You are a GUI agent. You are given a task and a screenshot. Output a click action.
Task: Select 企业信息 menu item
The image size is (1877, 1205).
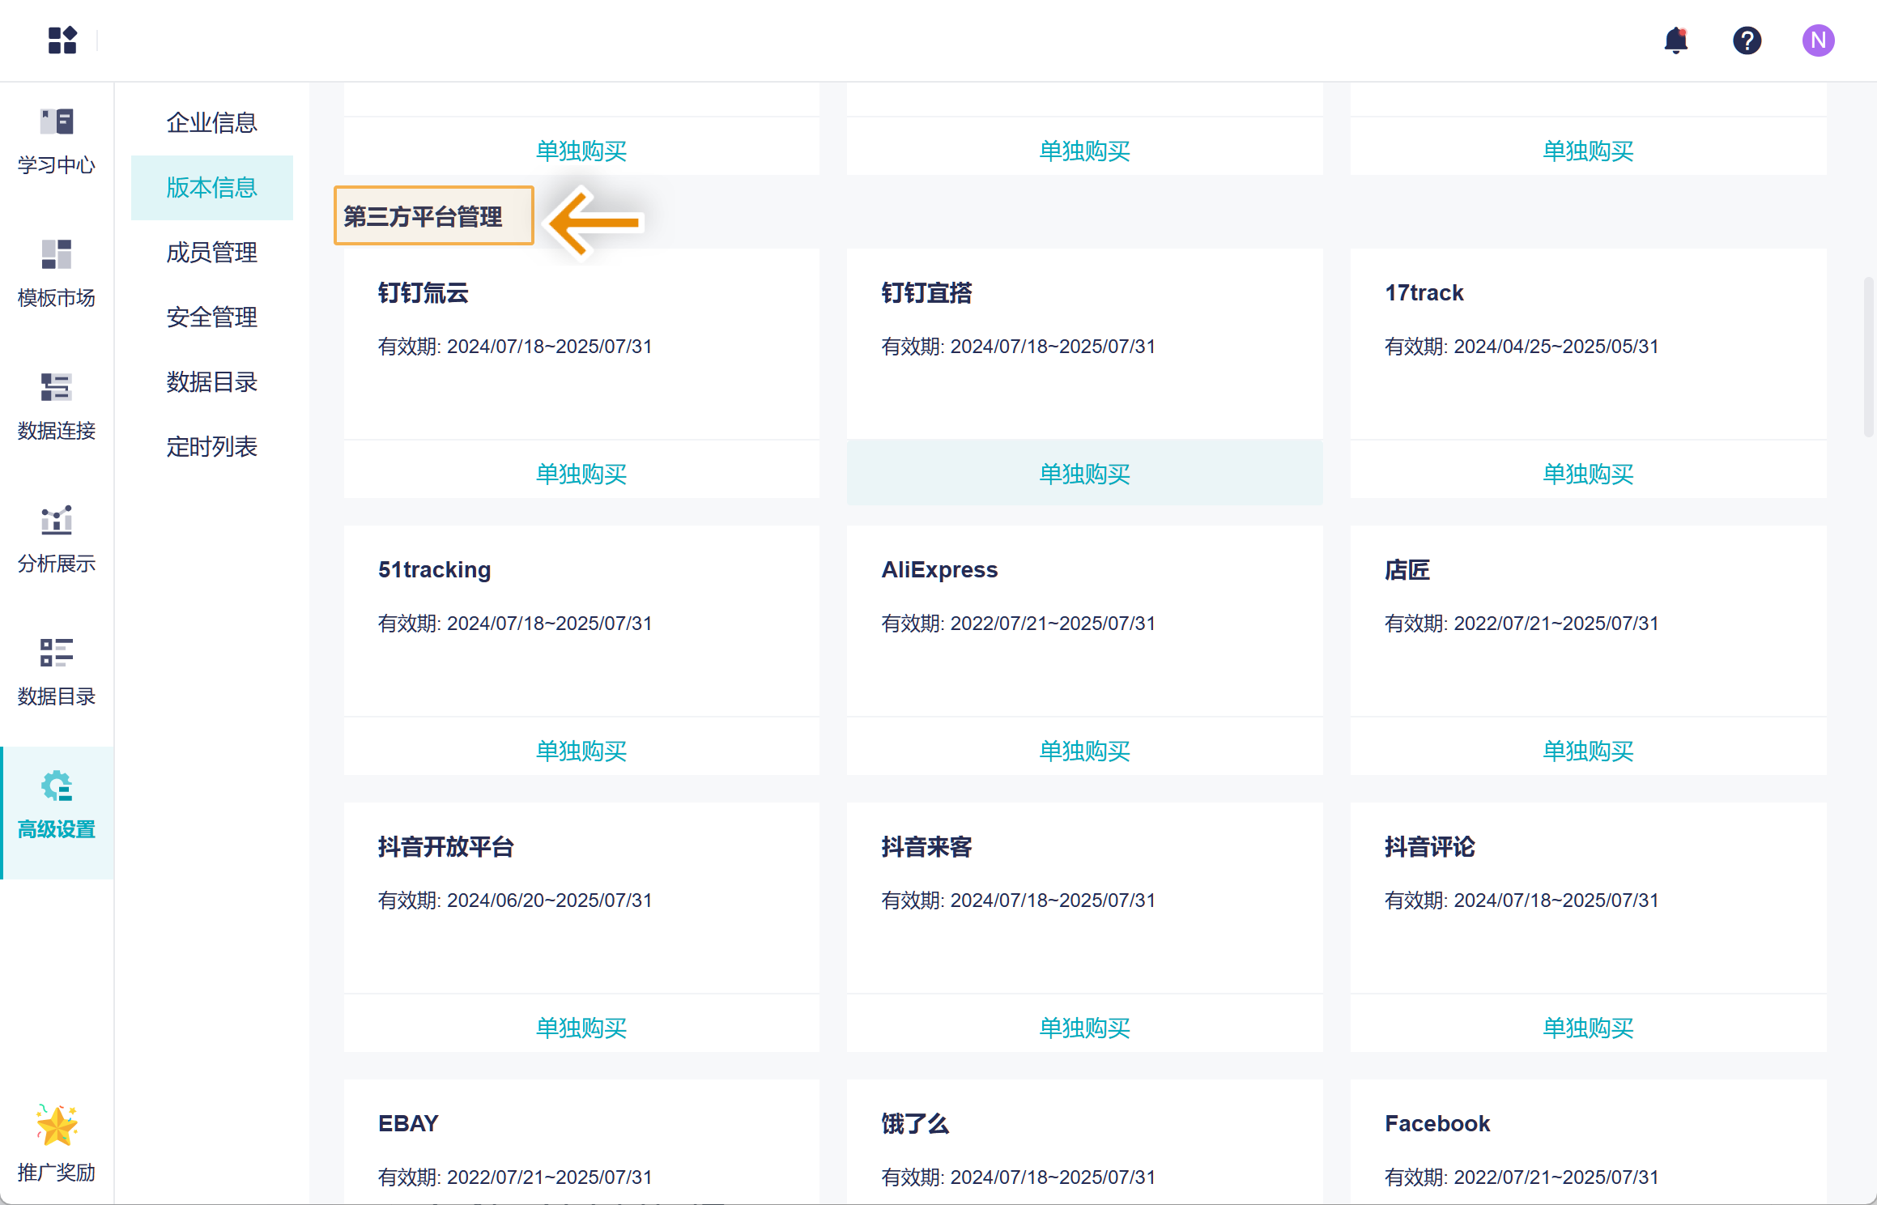(x=211, y=122)
